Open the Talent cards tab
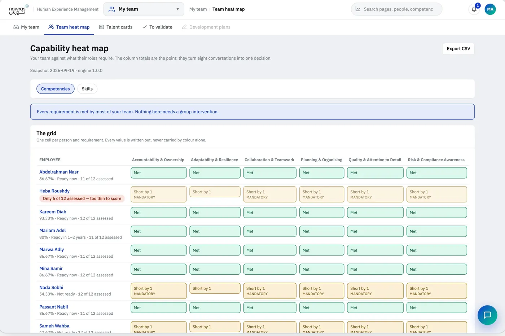The image size is (505, 336). (x=116, y=27)
